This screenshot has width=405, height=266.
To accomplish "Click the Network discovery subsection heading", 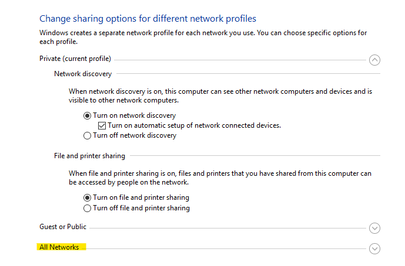I will pos(83,74).
